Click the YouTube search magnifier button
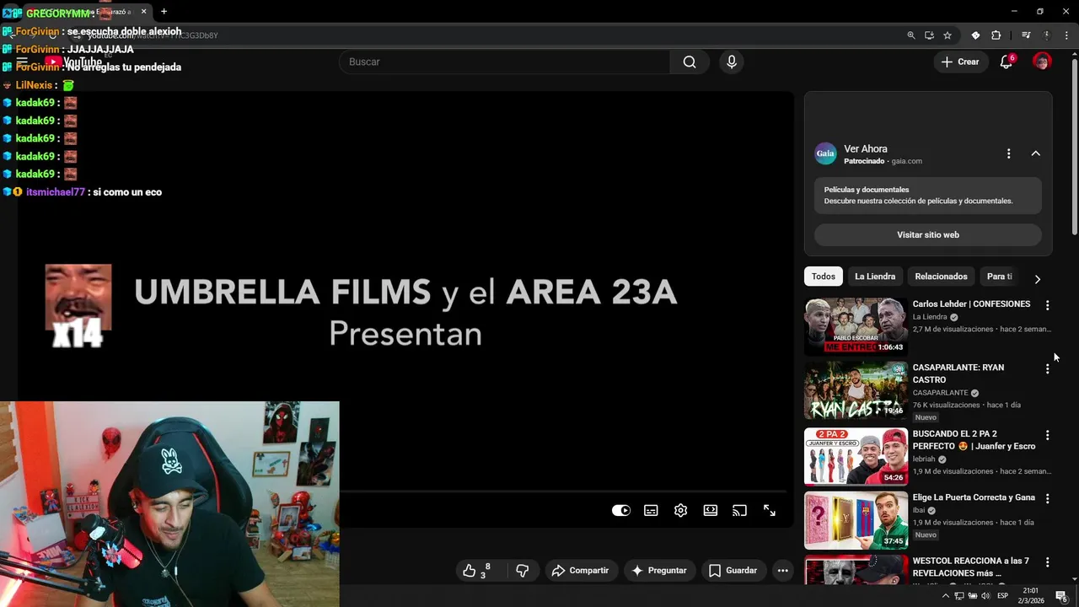The height and width of the screenshot is (607, 1079). click(690, 62)
